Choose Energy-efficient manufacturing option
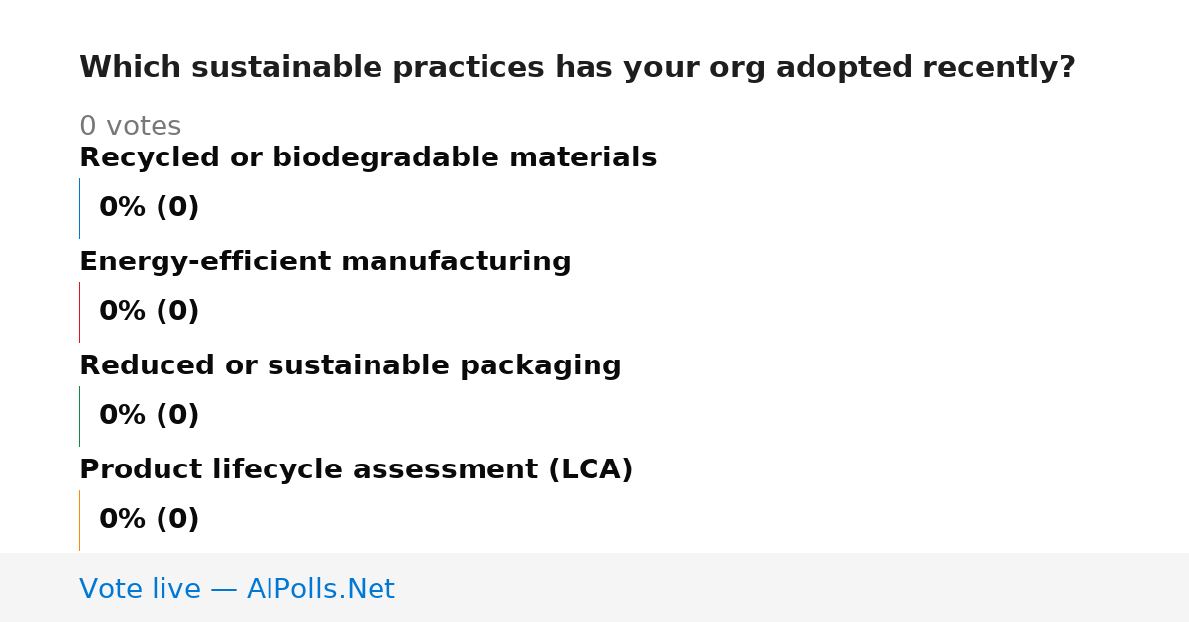 click(x=325, y=262)
